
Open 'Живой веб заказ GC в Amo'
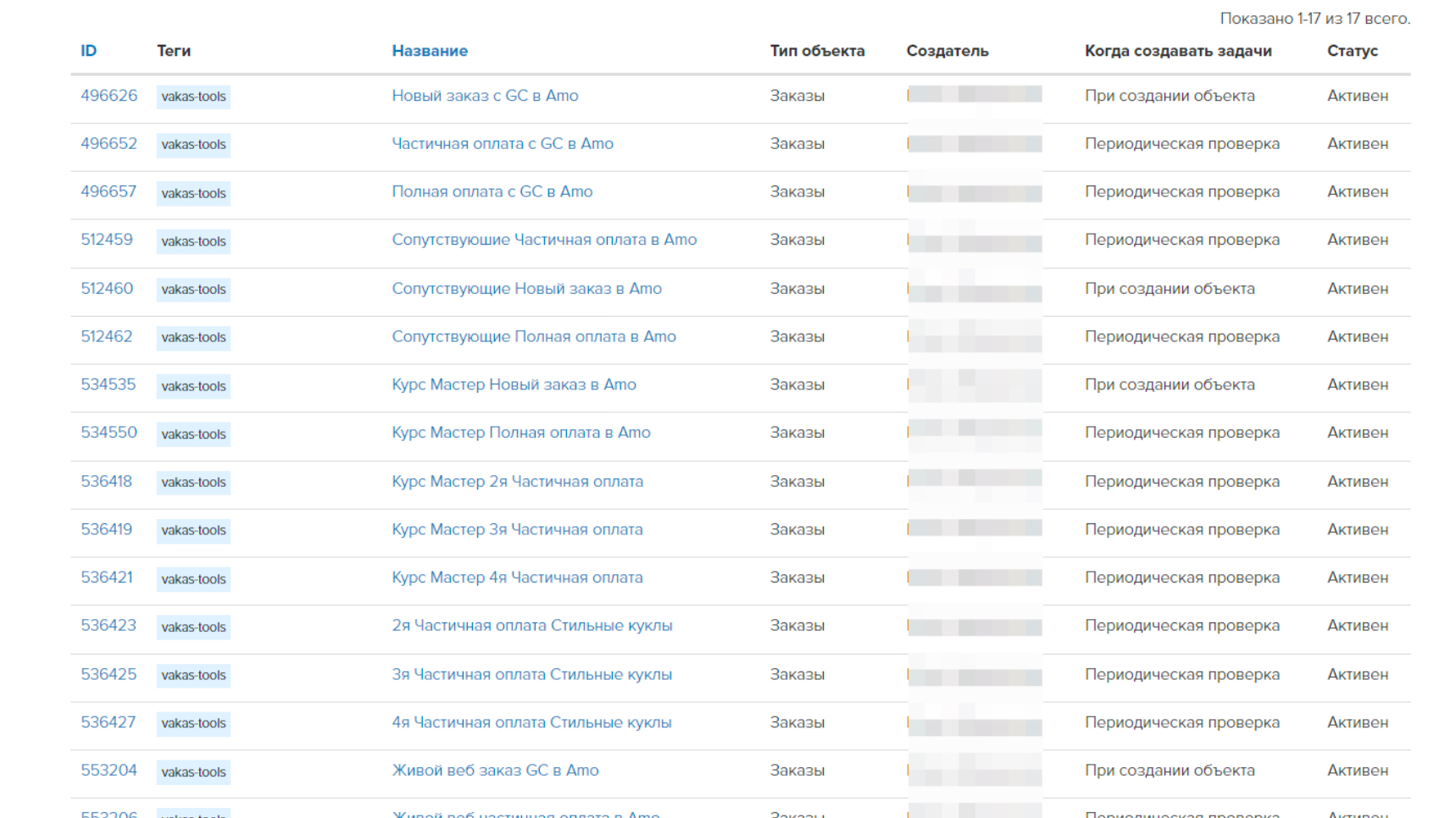point(495,771)
